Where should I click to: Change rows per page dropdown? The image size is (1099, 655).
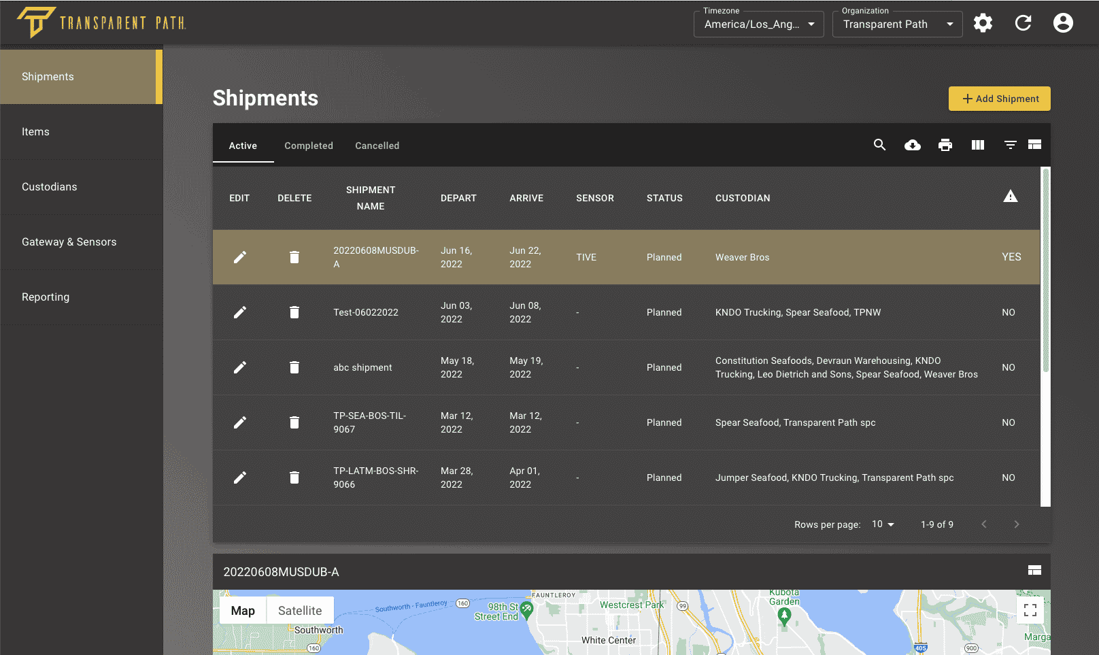pyautogui.click(x=883, y=524)
